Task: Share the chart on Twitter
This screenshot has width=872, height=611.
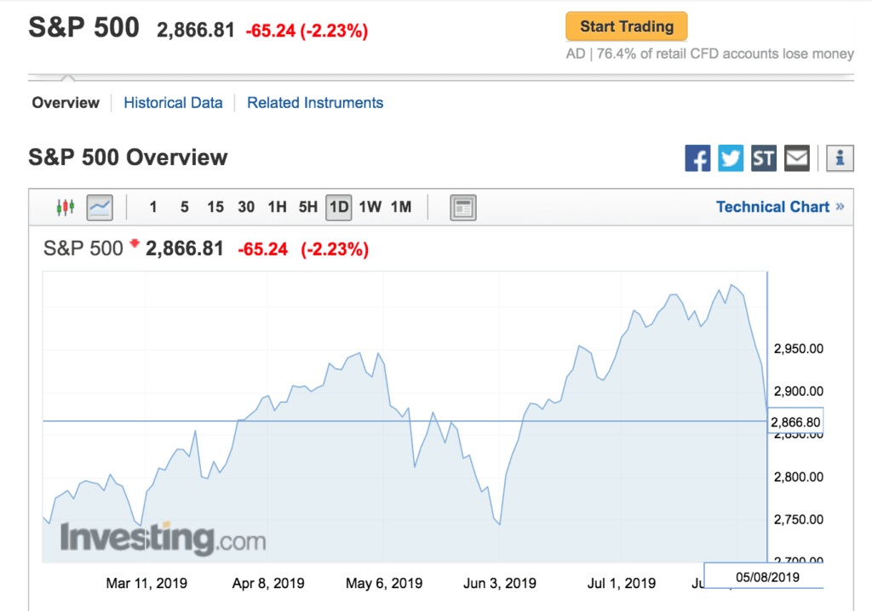Action: 731,158
